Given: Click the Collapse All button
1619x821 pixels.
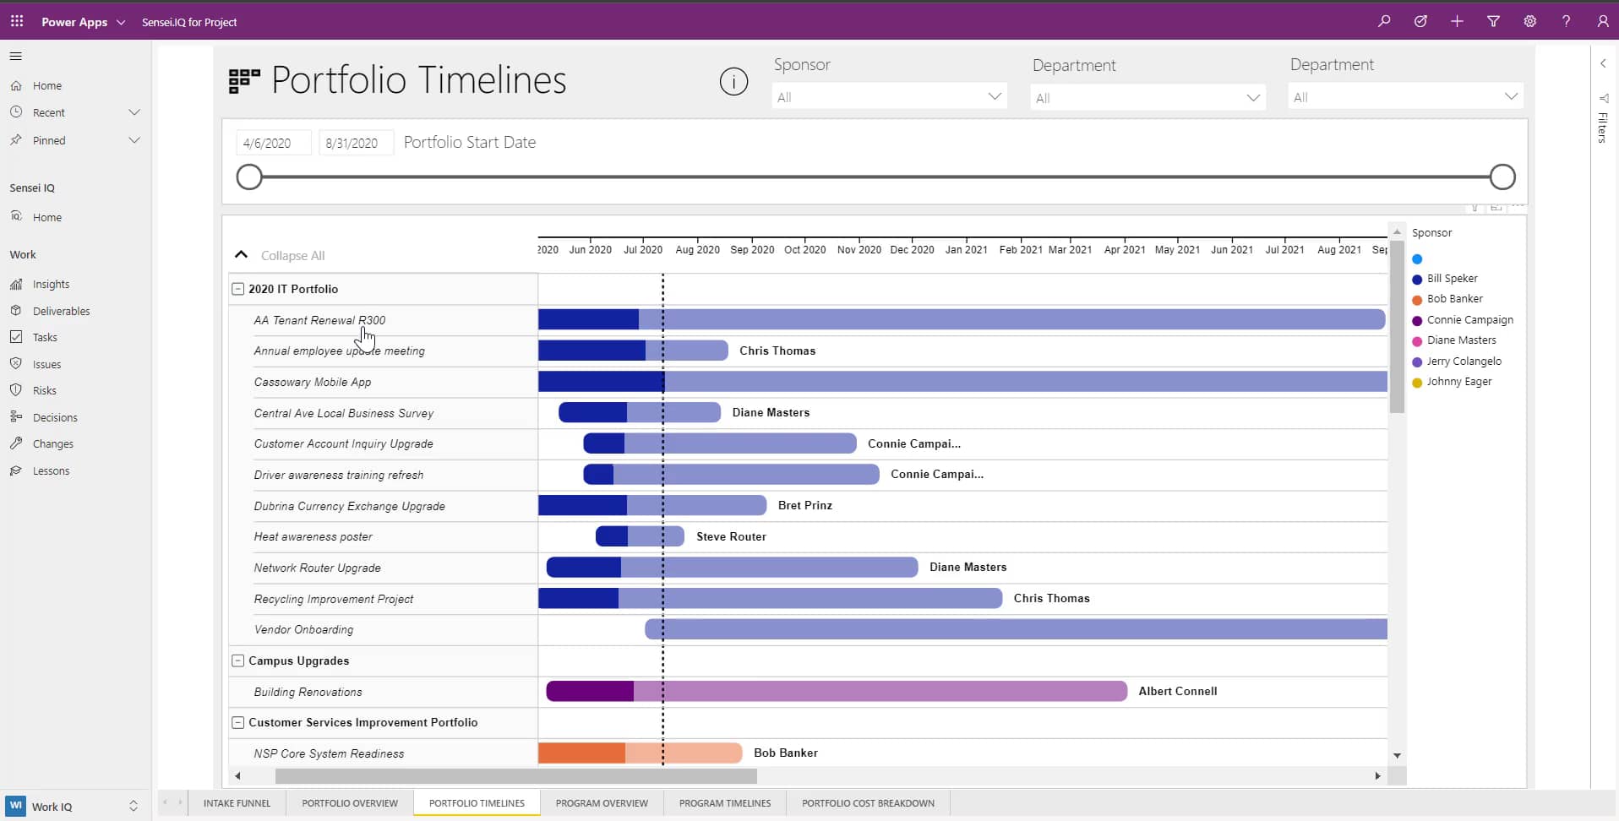Looking at the screenshot, I should click(292, 254).
